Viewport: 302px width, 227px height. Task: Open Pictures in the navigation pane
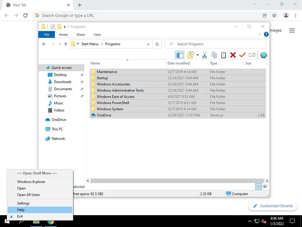pyautogui.click(x=60, y=96)
